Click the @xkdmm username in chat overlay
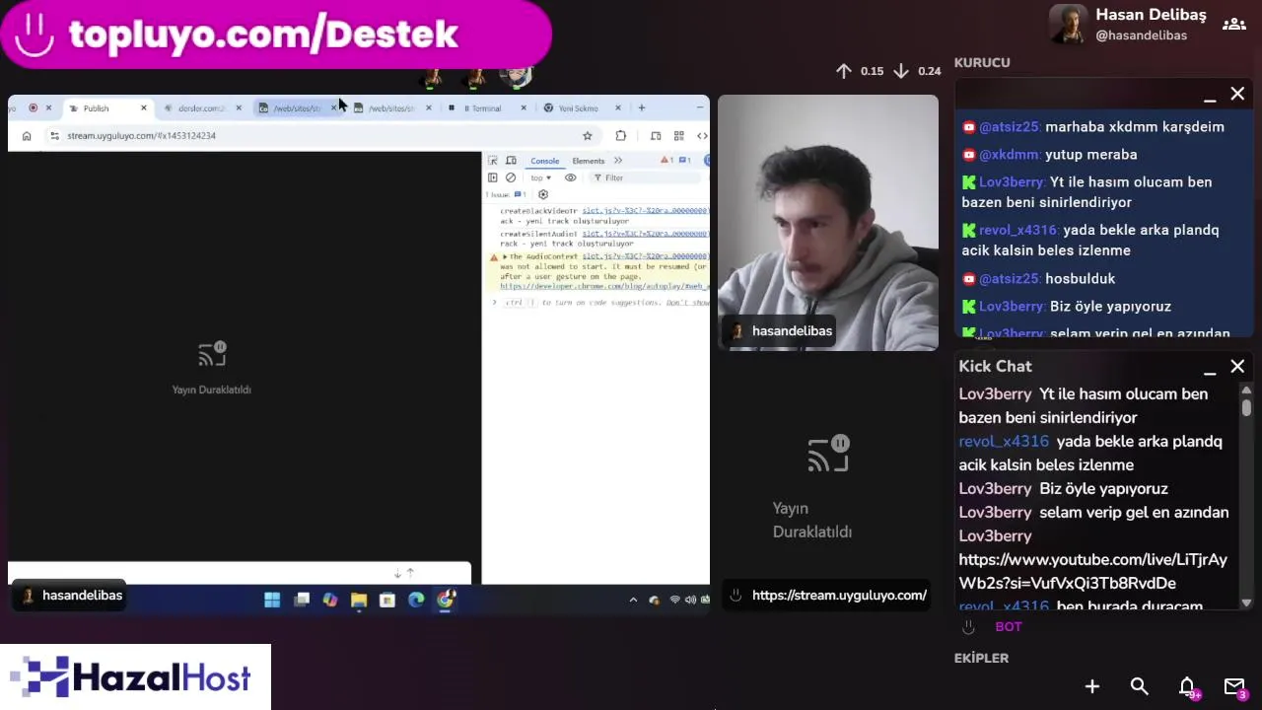The height and width of the screenshot is (710, 1262). (x=1009, y=155)
